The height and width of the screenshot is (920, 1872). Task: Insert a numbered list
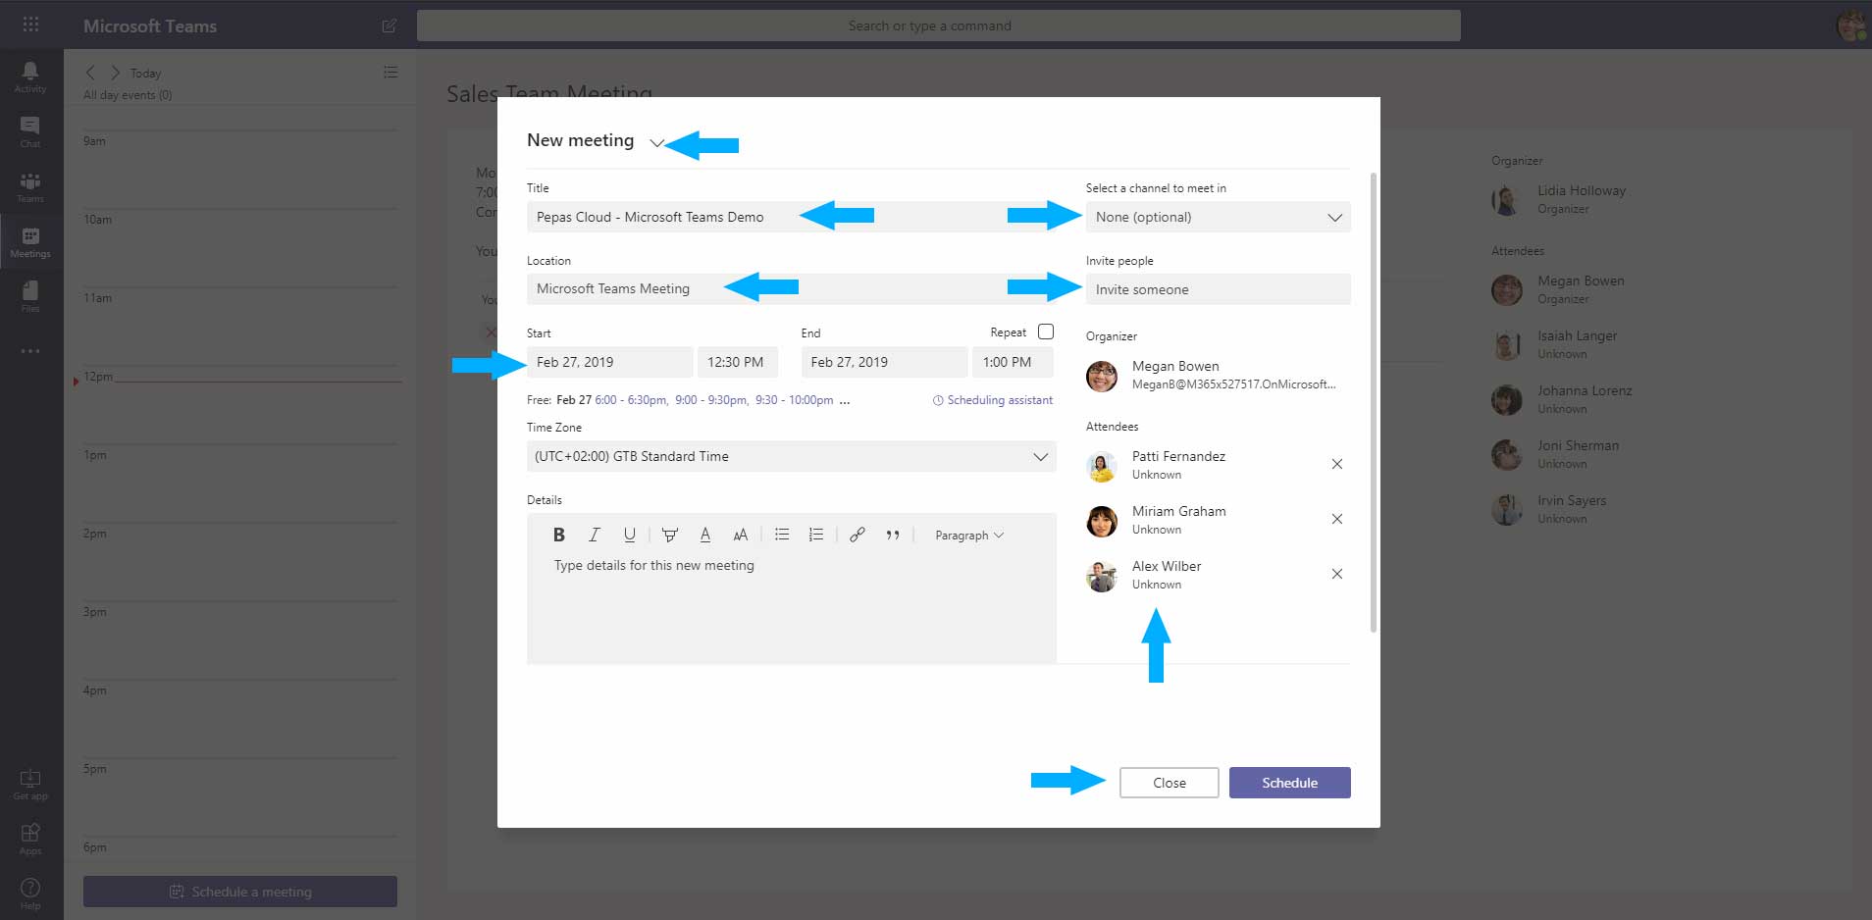point(815,535)
